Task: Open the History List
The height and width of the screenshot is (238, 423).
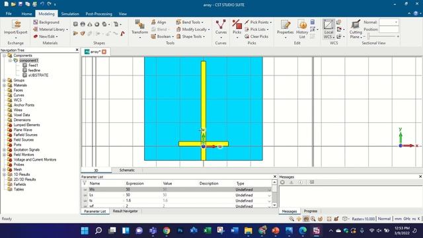Action: pyautogui.click(x=302, y=29)
